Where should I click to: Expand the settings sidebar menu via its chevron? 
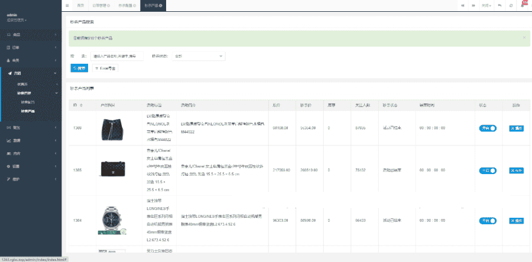click(x=56, y=166)
